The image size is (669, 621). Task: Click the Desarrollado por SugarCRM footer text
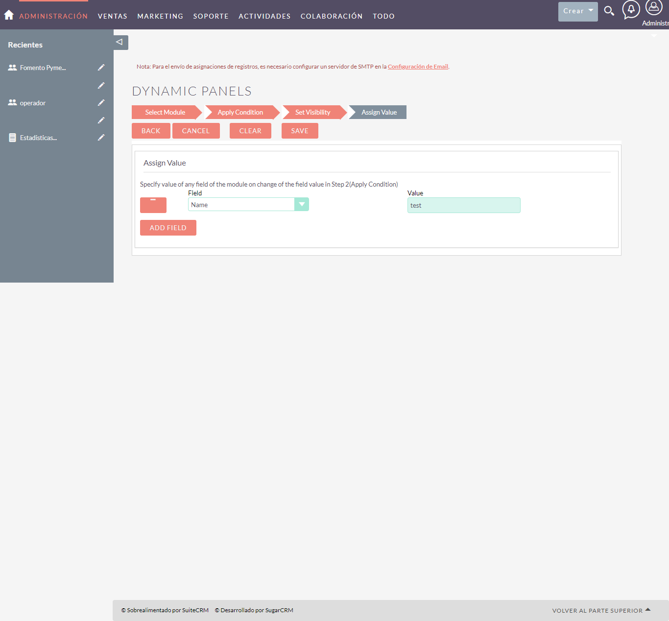(254, 610)
